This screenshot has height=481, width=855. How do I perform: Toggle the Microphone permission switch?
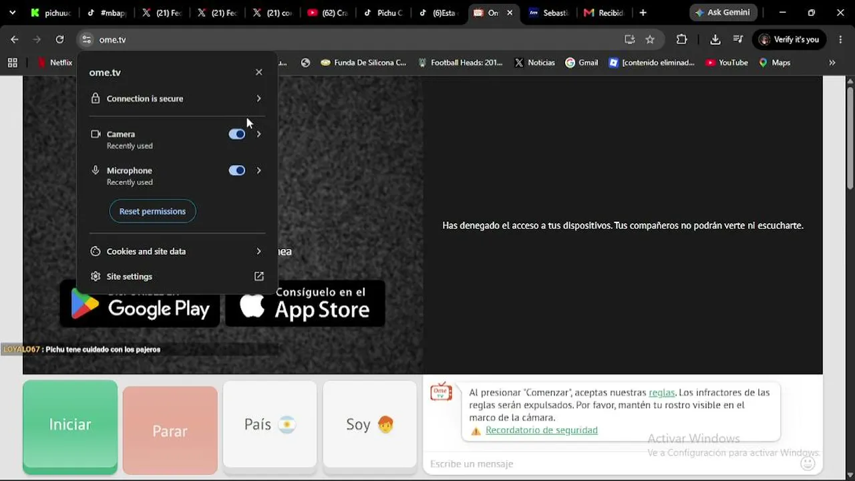(236, 170)
